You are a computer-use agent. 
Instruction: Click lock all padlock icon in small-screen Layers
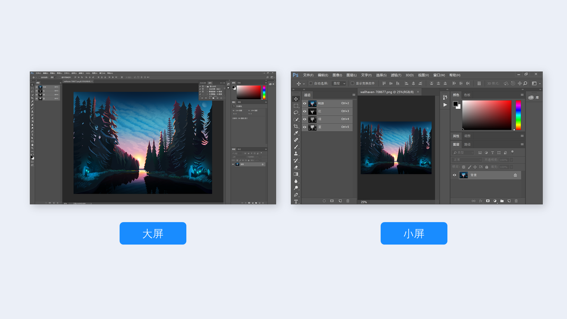[487, 167]
